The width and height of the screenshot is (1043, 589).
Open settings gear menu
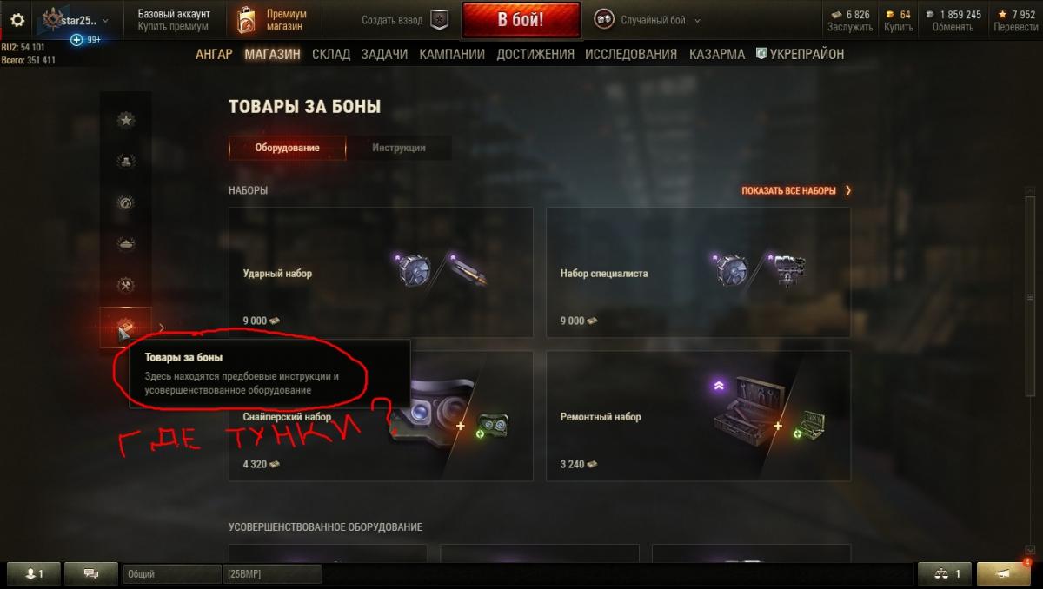(17, 20)
